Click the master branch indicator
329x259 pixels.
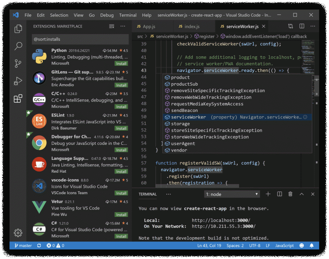pyautogui.click(x=23, y=245)
